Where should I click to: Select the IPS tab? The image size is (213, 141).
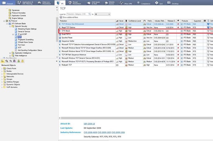pos(60,3)
